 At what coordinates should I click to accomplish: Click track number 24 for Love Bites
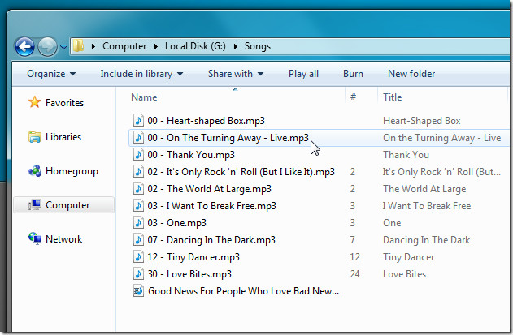pos(354,274)
